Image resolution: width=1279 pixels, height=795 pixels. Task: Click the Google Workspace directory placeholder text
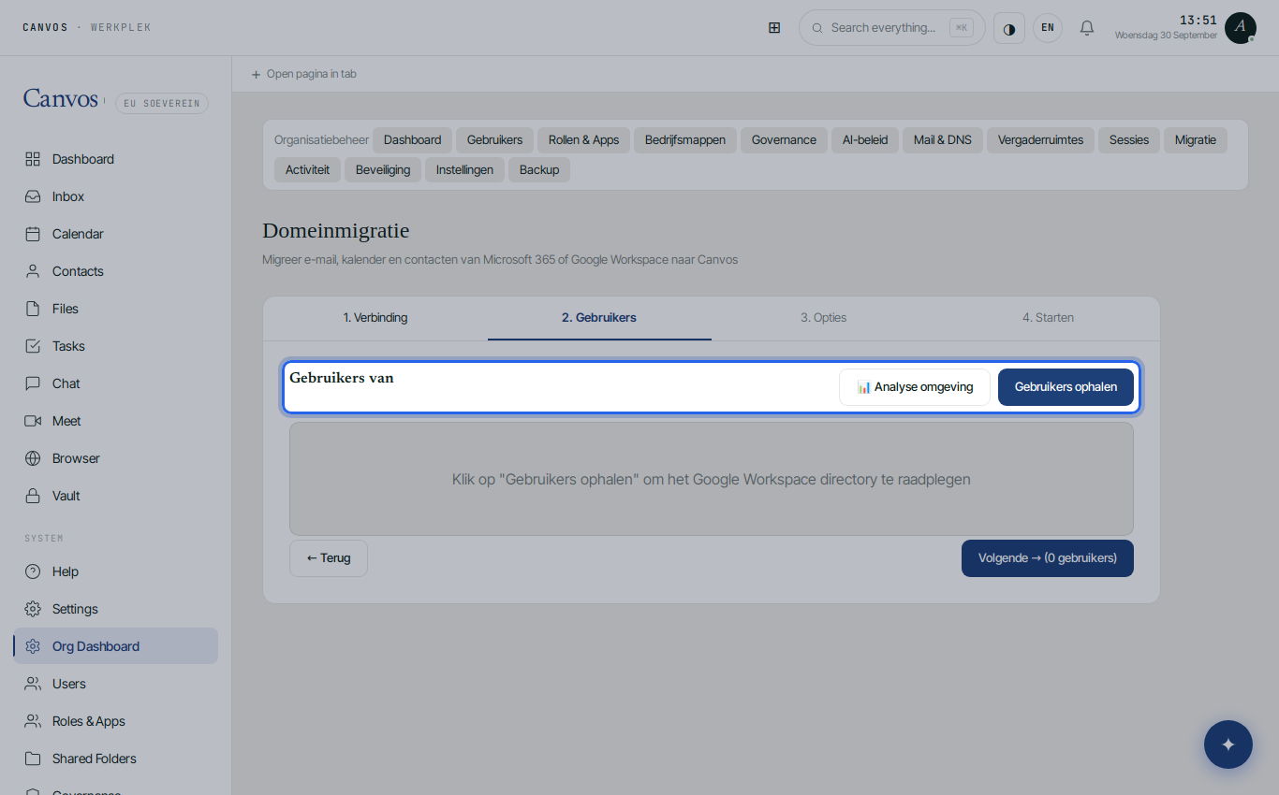coord(712,480)
